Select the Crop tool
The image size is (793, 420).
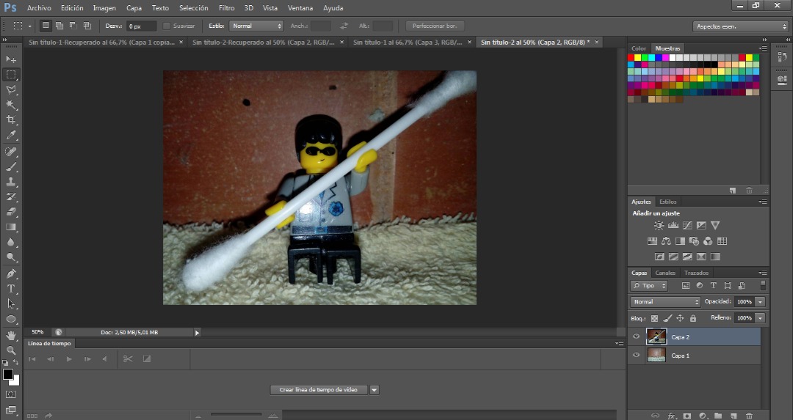pos(11,120)
